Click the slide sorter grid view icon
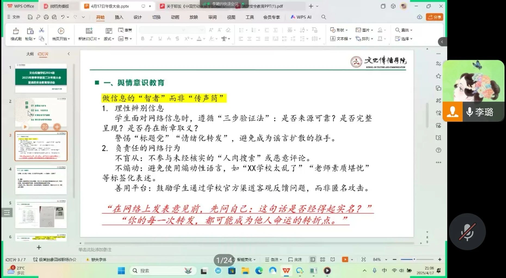 click(322, 260)
